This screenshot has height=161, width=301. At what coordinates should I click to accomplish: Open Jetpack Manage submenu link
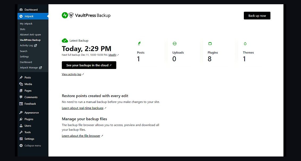29,68
